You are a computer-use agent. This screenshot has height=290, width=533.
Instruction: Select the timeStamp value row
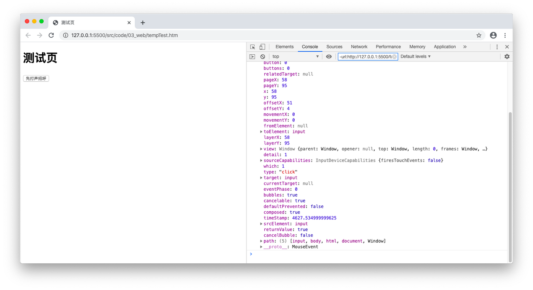click(x=300, y=218)
